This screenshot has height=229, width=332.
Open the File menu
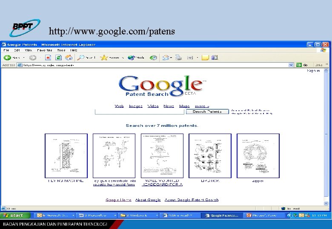click(x=6, y=50)
